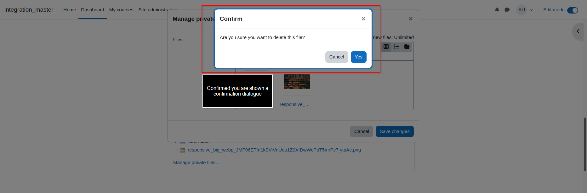
Task: Open the notifications bell icon
Action: click(497, 10)
